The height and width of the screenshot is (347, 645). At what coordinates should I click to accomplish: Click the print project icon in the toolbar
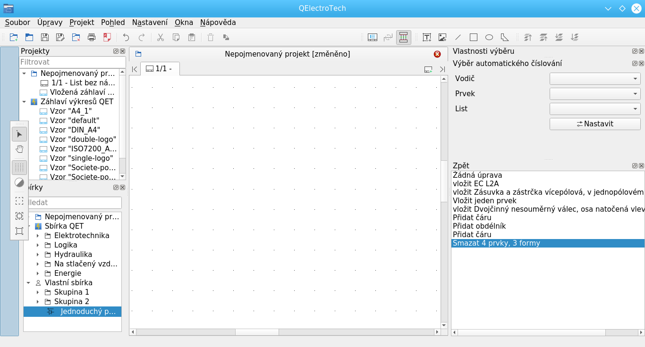[x=92, y=37]
